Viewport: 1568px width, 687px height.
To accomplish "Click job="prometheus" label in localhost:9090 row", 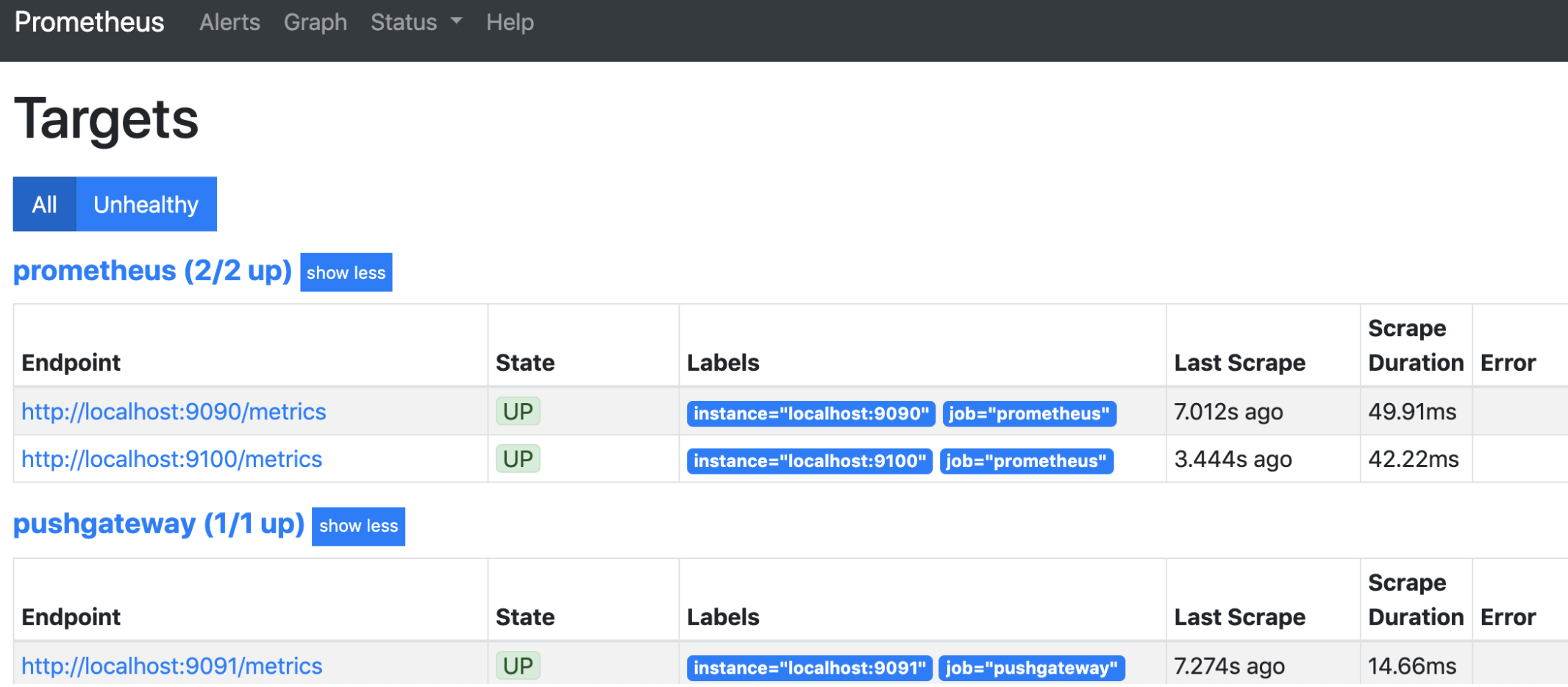I will (1029, 413).
